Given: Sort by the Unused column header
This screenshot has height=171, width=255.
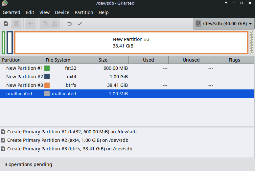Looking at the screenshot, I should tap(191, 60).
